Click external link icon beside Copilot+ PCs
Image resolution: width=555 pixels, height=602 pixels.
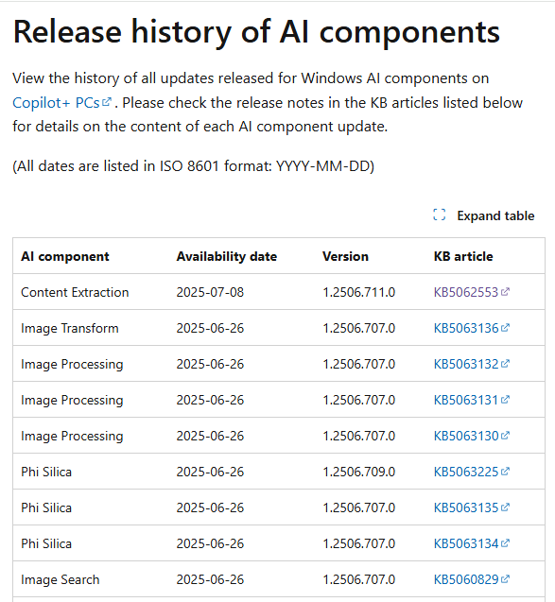[x=107, y=102]
